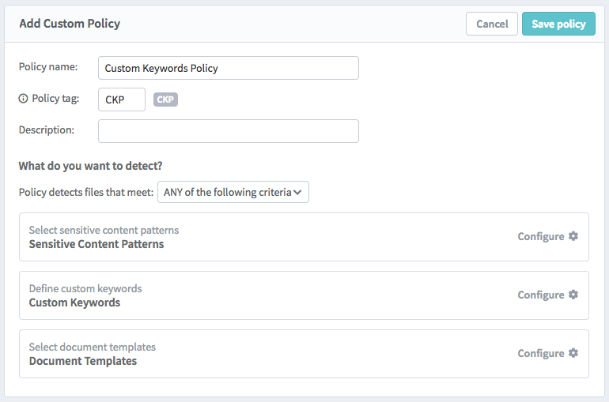The height and width of the screenshot is (402, 609).
Task: Select the Sensitive Content Patterns panel title
Action: pyautogui.click(x=96, y=244)
